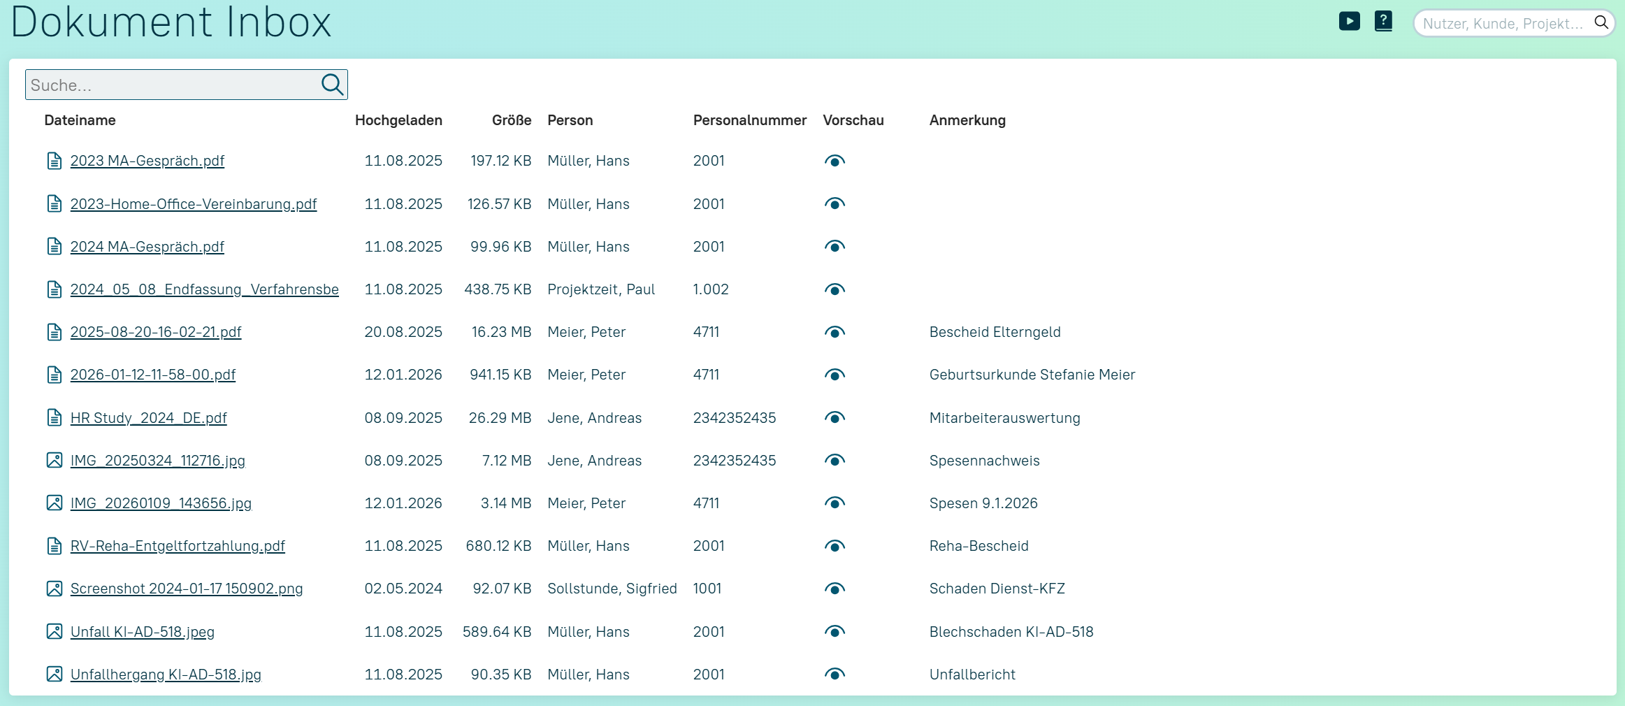The height and width of the screenshot is (706, 1625).
Task: Open the help book icon
Action: [x=1383, y=22]
